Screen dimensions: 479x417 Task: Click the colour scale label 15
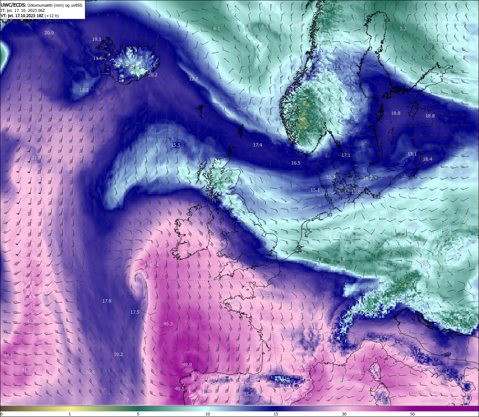click(x=276, y=414)
